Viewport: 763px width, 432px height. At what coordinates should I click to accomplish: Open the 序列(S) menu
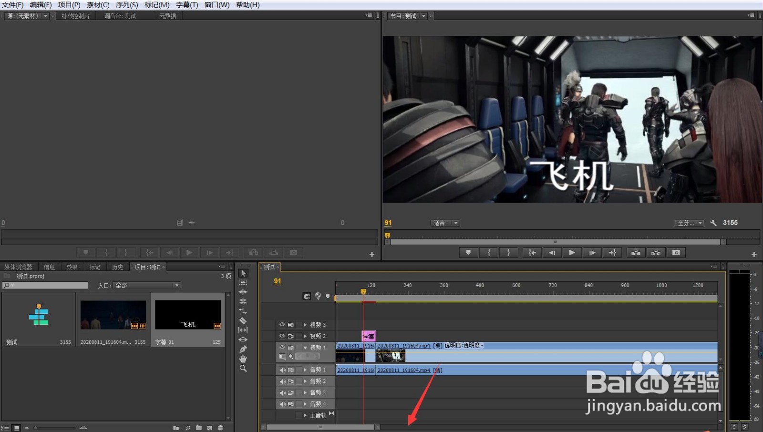pos(127,5)
